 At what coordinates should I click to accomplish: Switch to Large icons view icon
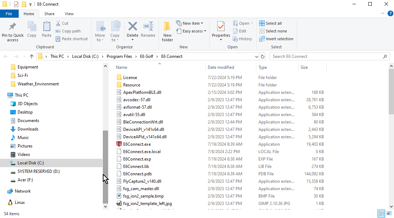pyautogui.click(x=389, y=214)
